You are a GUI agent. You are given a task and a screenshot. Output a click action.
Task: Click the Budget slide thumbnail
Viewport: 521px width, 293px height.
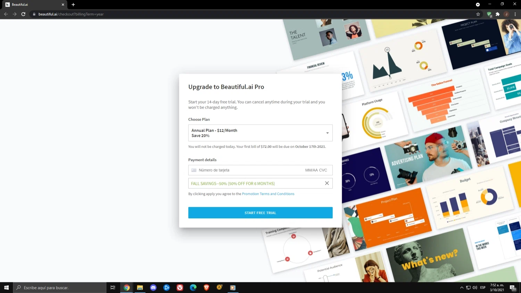(x=470, y=198)
